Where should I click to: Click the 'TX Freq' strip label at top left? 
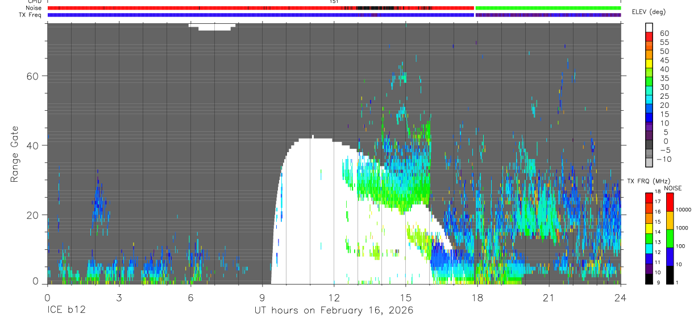(x=30, y=15)
